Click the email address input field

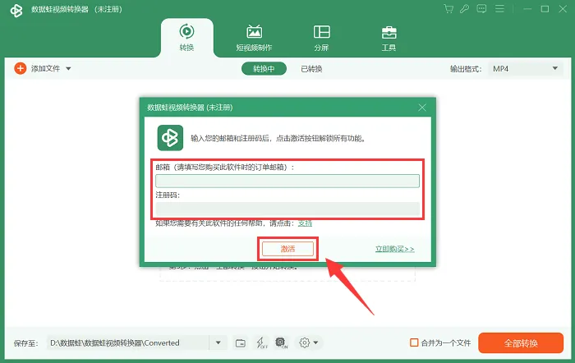pyautogui.click(x=287, y=181)
